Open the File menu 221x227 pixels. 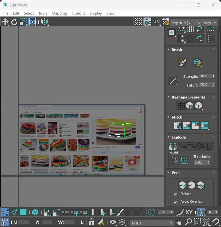click(x=5, y=13)
